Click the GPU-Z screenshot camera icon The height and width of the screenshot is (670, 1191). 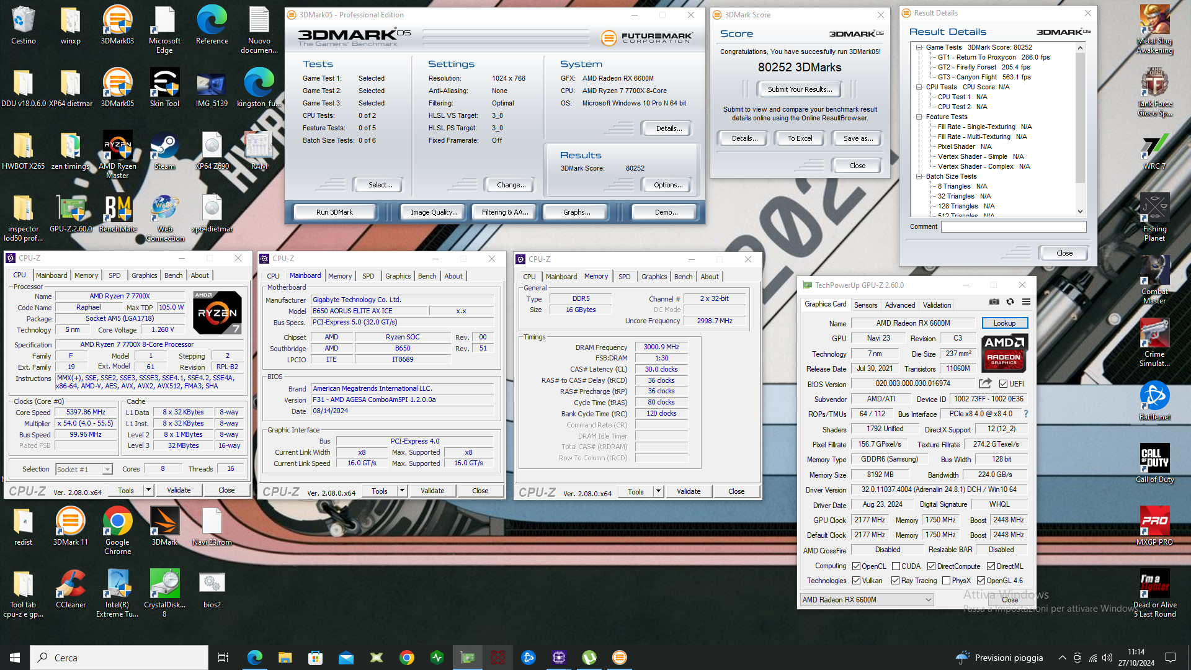coord(994,301)
